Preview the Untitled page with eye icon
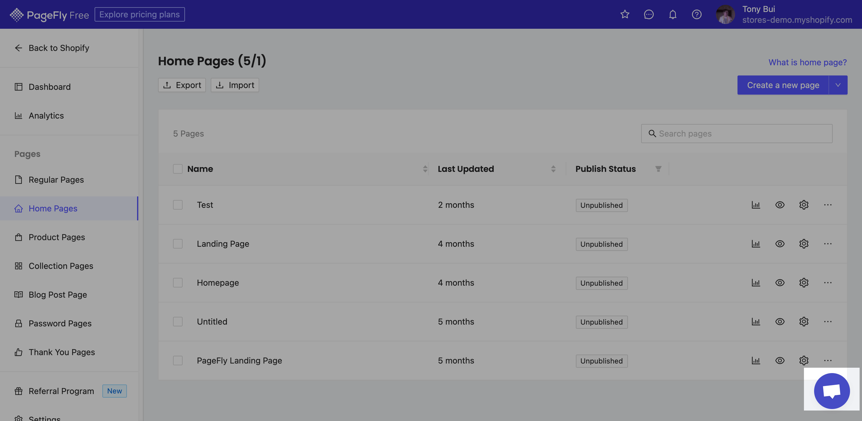This screenshot has height=421, width=862. [780, 322]
